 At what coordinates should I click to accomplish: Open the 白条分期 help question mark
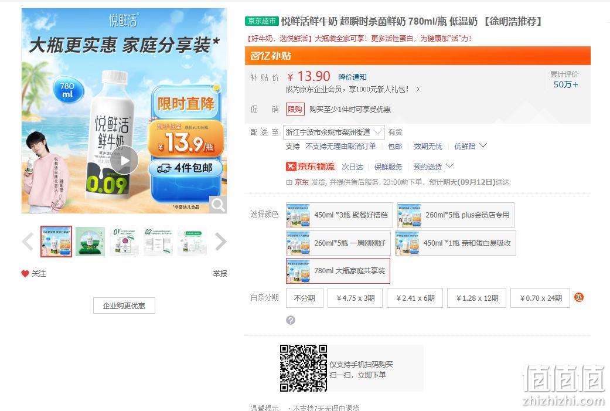(x=291, y=320)
